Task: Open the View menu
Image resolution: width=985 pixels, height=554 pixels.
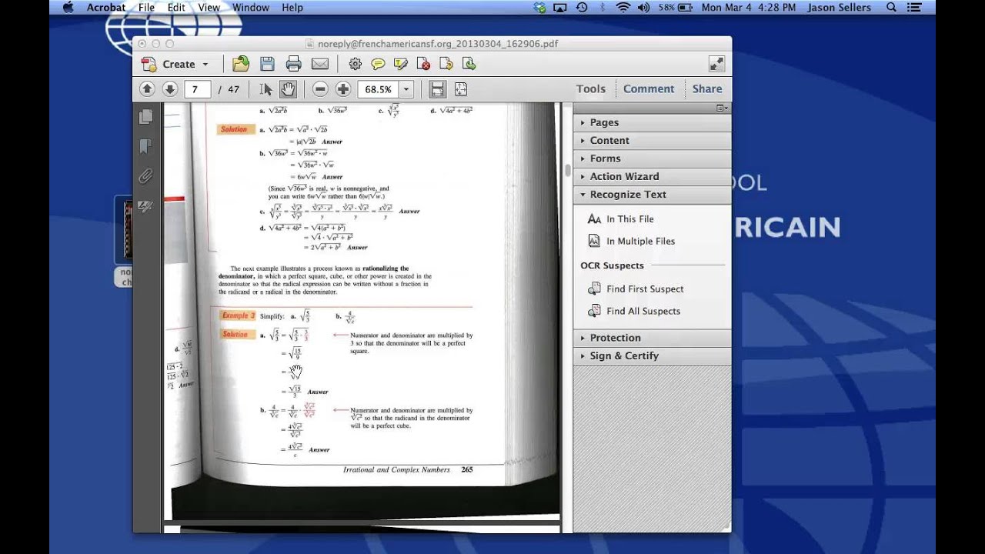Action: [x=209, y=7]
